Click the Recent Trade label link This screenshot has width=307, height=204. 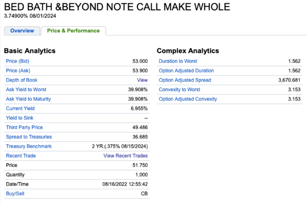[21, 156]
